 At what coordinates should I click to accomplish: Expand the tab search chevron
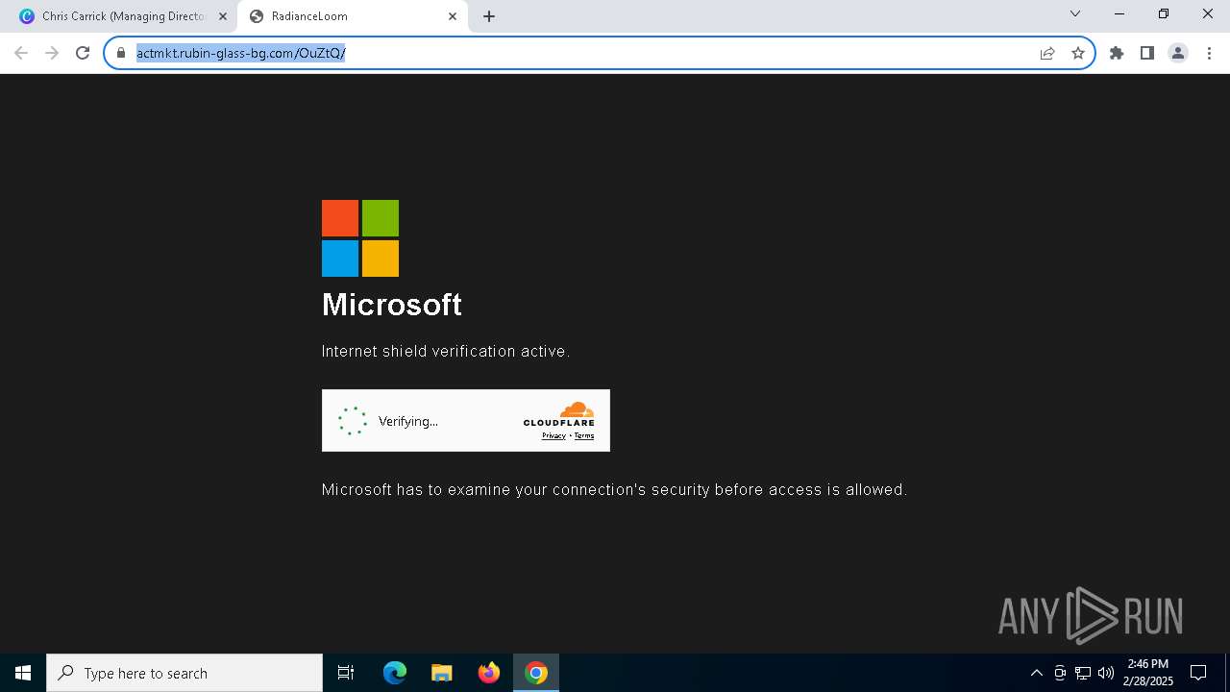coord(1075,13)
